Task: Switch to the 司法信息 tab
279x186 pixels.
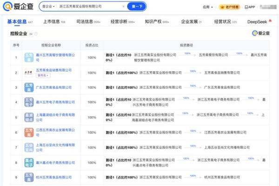Action: (x=88, y=22)
